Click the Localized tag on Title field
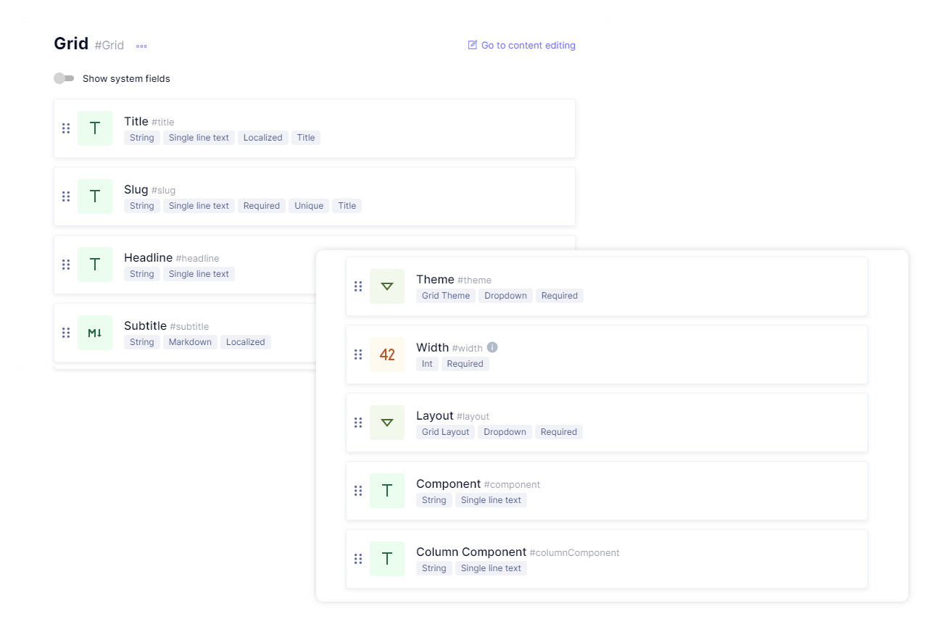 click(262, 138)
